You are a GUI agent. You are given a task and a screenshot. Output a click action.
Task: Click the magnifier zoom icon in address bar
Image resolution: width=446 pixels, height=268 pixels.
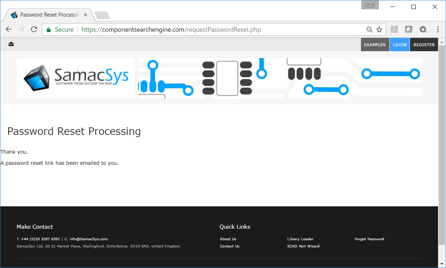(x=369, y=29)
